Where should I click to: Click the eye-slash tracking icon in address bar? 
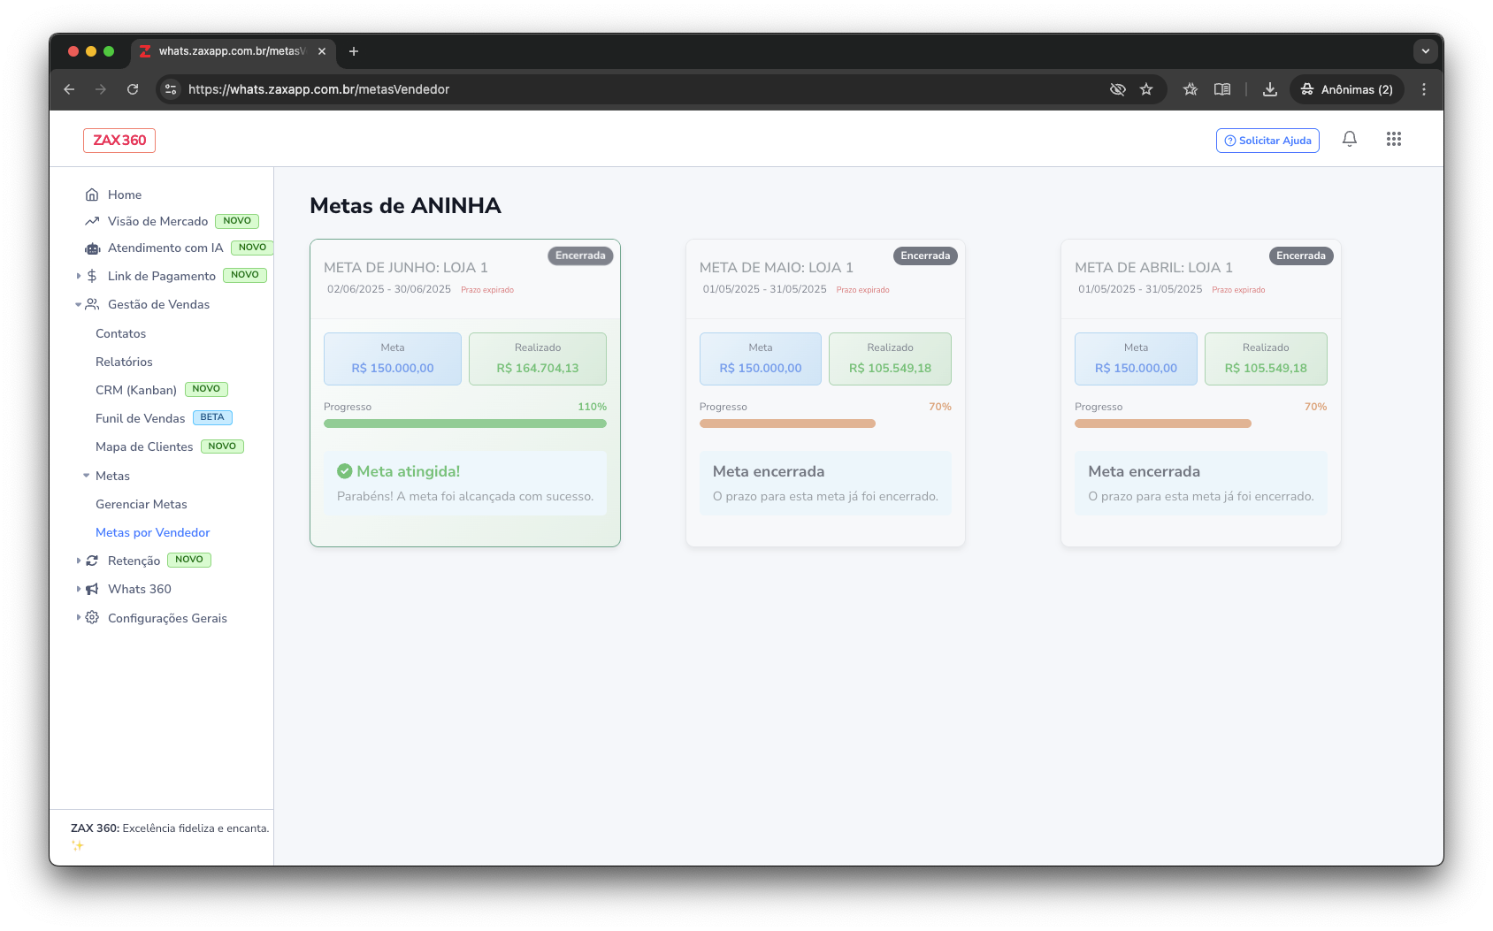pyautogui.click(x=1117, y=89)
